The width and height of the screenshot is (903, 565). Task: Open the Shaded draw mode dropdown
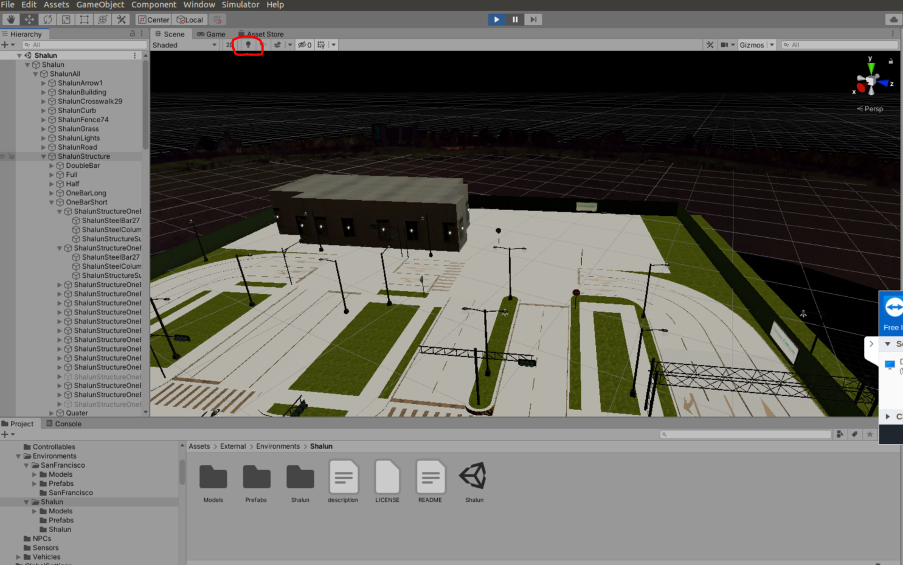[x=185, y=45]
